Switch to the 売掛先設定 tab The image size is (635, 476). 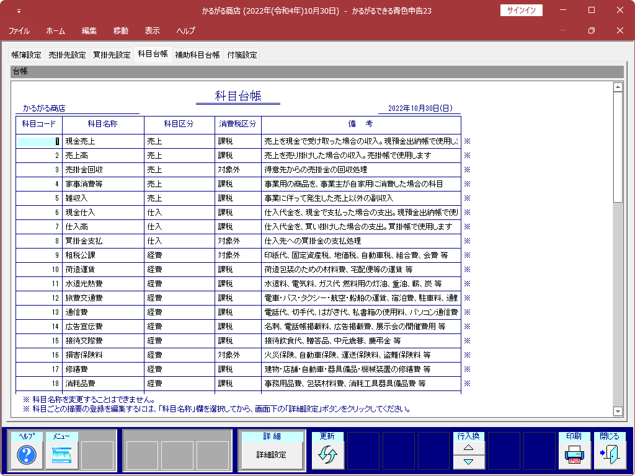click(67, 55)
